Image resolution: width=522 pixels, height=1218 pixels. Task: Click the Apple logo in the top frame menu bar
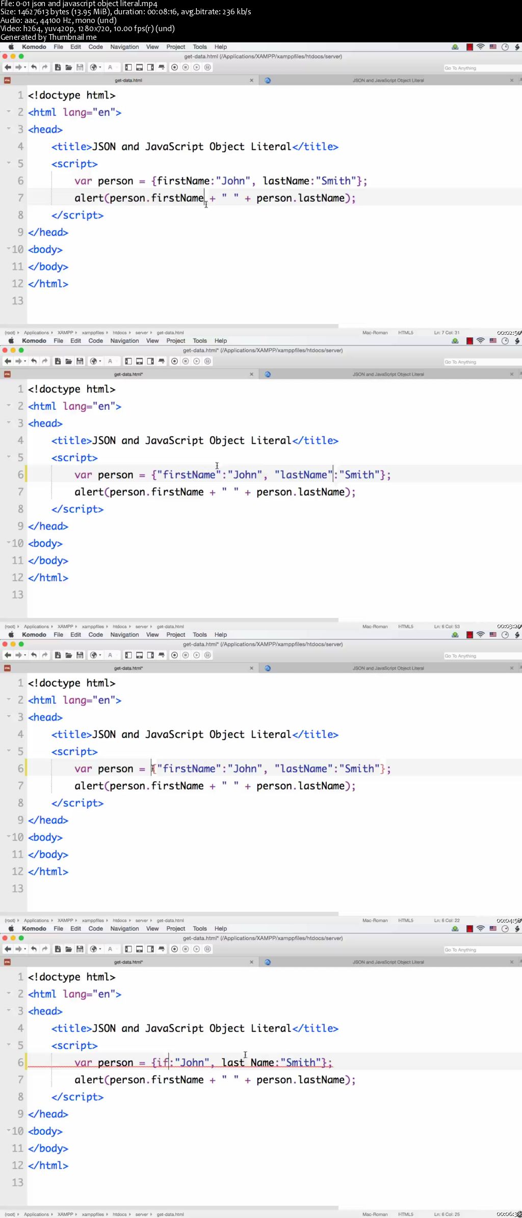pyautogui.click(x=11, y=47)
